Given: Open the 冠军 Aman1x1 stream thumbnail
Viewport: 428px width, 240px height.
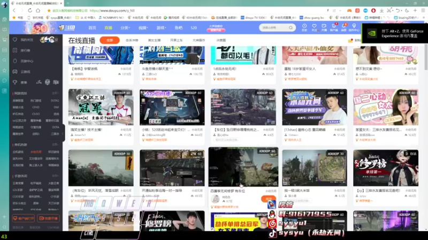Looking at the screenshot, I should tap(101, 107).
